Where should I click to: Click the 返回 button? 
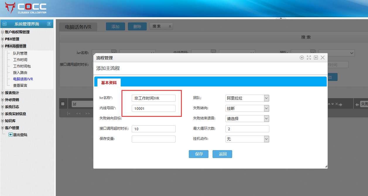coord(222,154)
